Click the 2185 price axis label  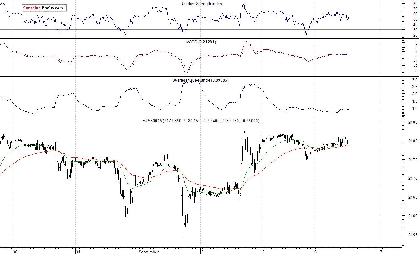tap(413, 122)
